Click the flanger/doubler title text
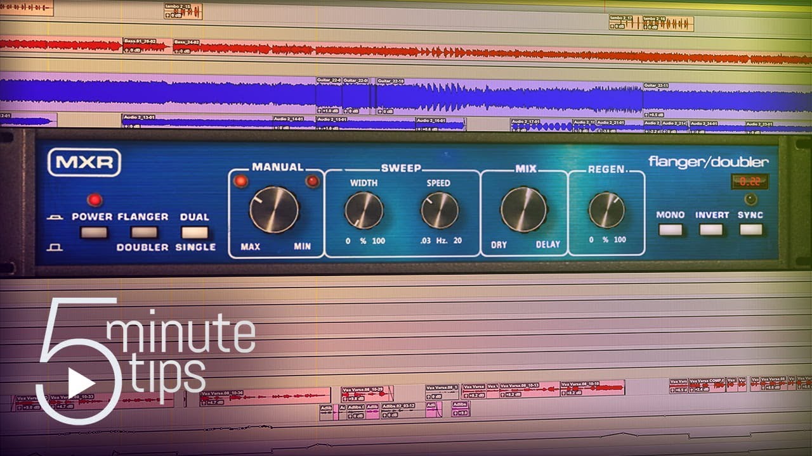This screenshot has height=456, width=812. pyautogui.click(x=708, y=162)
